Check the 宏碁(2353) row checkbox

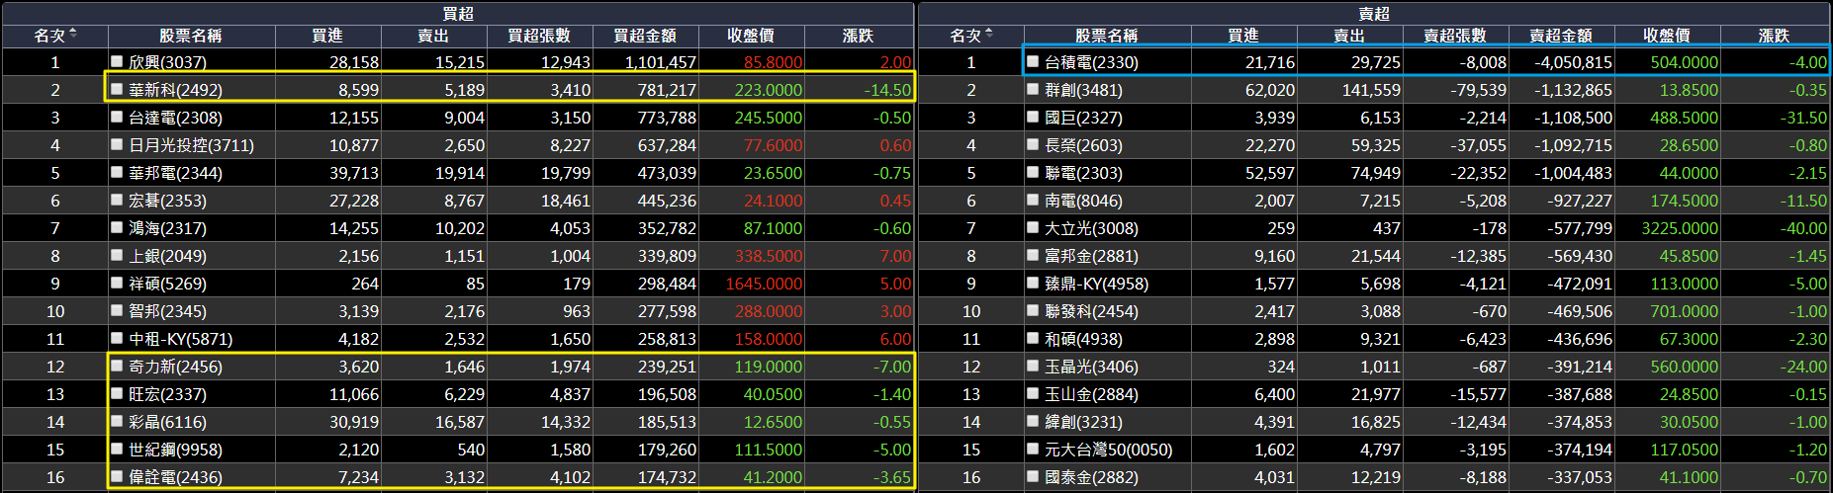click(x=117, y=200)
